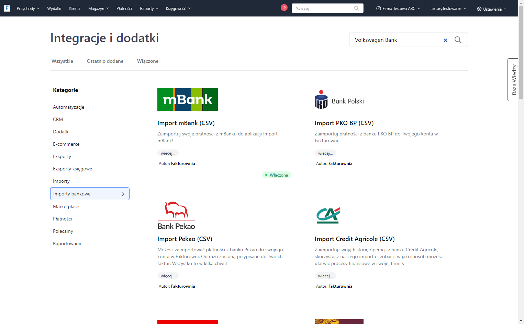Select the E-commerce category

pyautogui.click(x=66, y=144)
